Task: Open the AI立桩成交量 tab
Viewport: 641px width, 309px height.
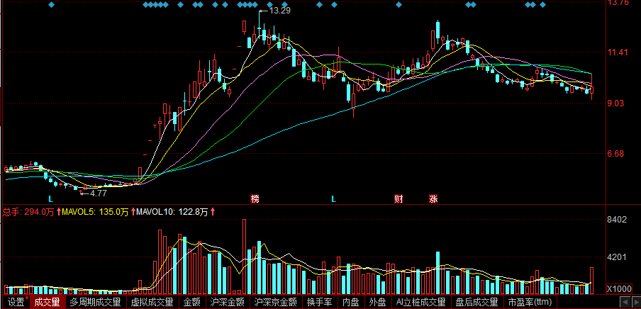Action: coord(420,303)
